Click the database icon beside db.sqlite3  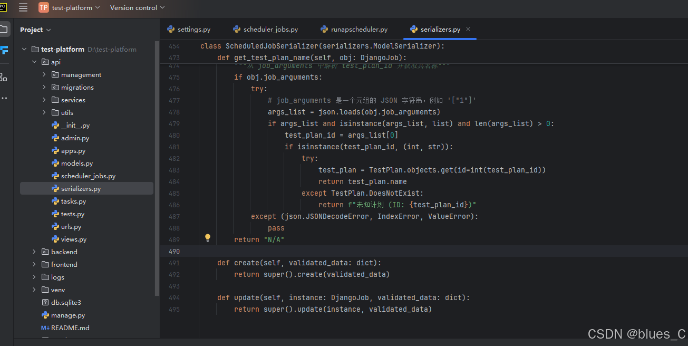(45, 302)
